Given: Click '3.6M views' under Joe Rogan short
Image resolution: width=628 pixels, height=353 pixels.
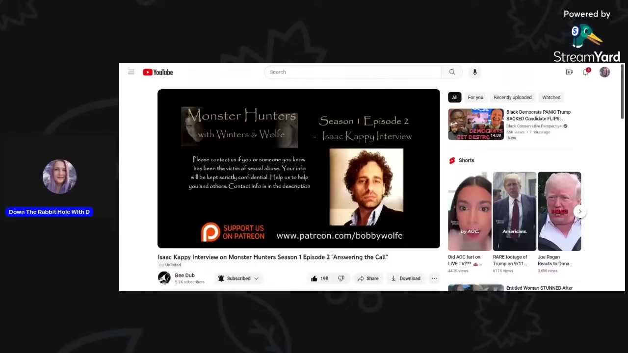Looking at the screenshot, I should click(x=548, y=271).
